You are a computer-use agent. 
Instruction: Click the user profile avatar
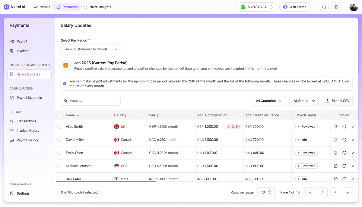354,7
